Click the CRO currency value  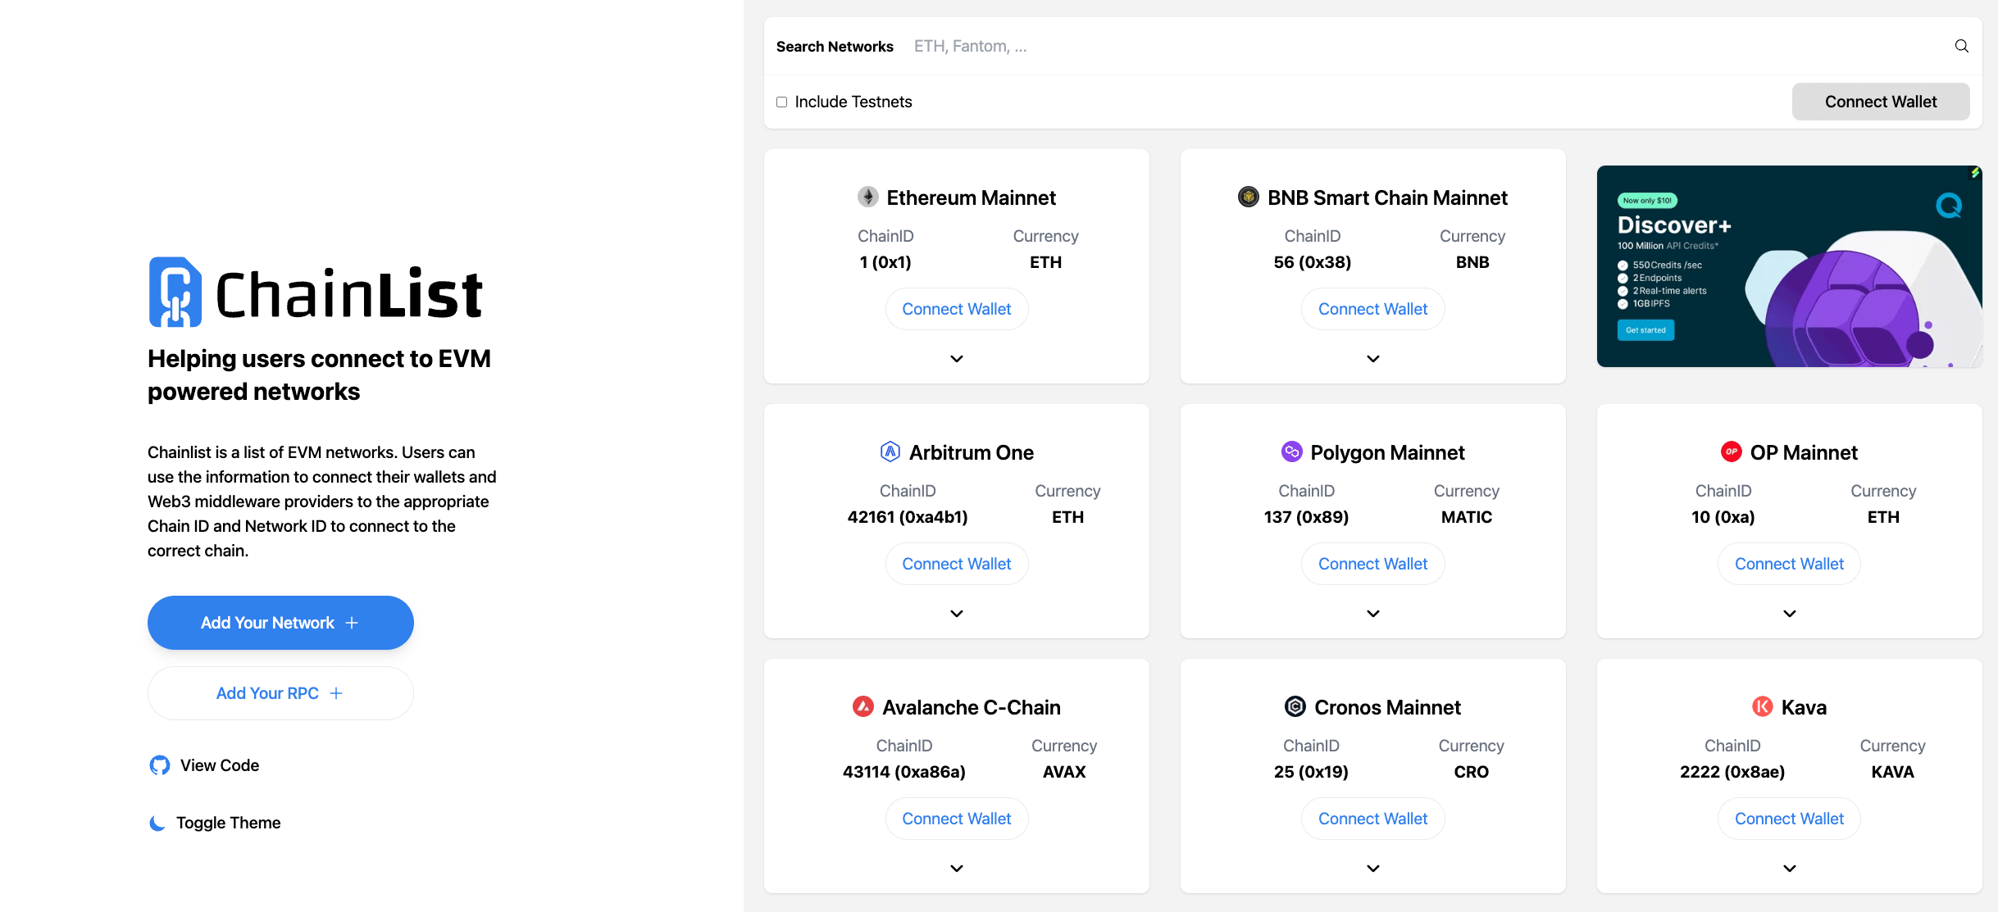(1472, 772)
